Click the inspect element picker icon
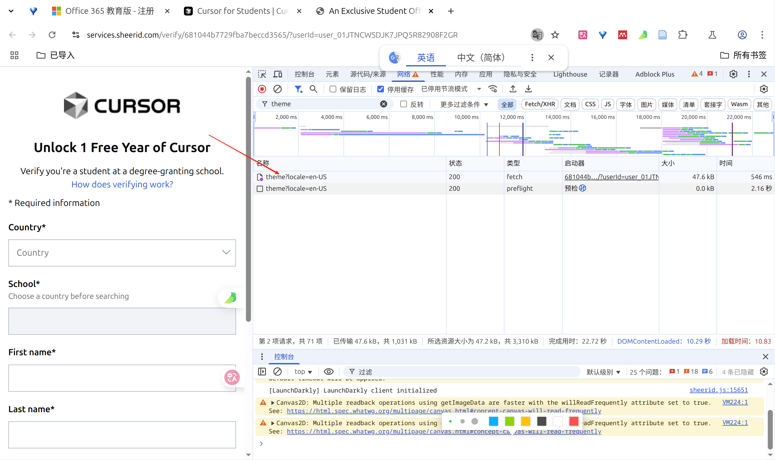 click(x=262, y=74)
